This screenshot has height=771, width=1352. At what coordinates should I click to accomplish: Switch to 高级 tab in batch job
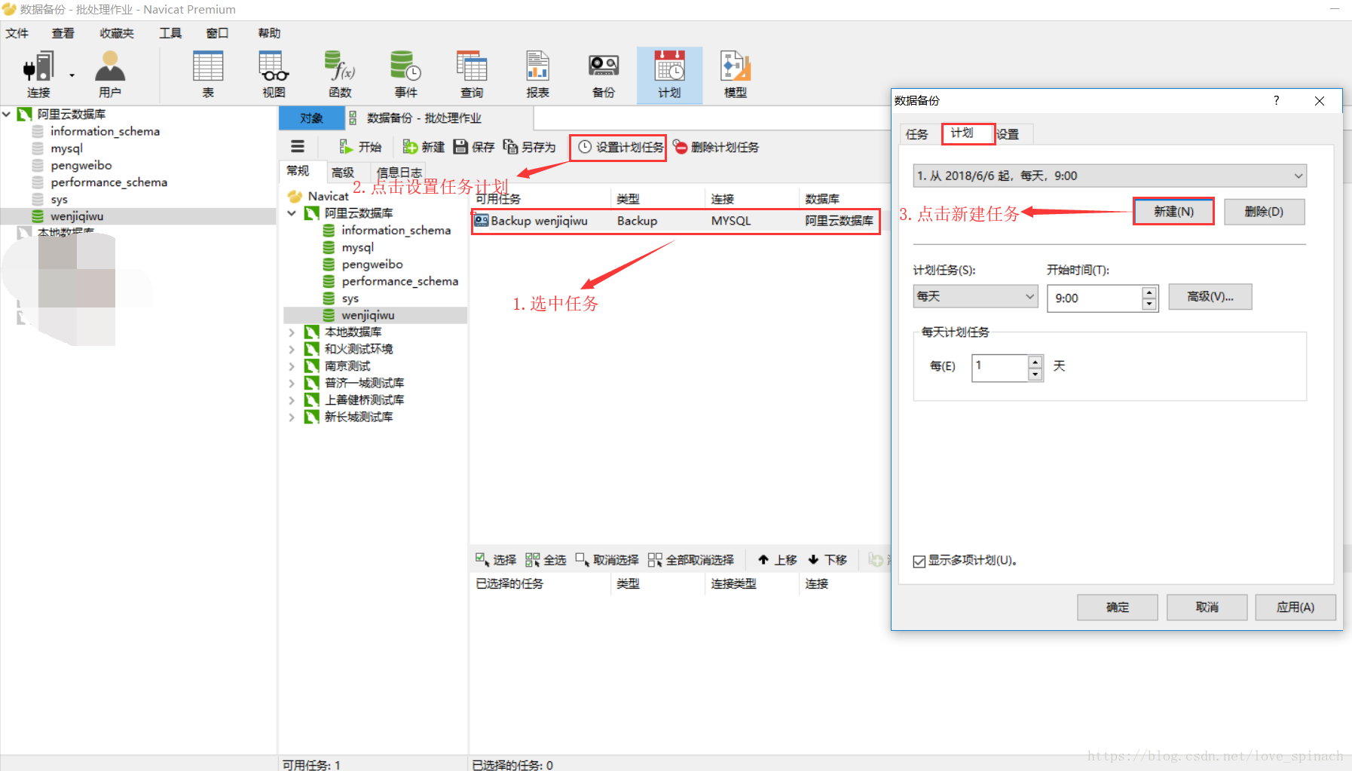(342, 173)
